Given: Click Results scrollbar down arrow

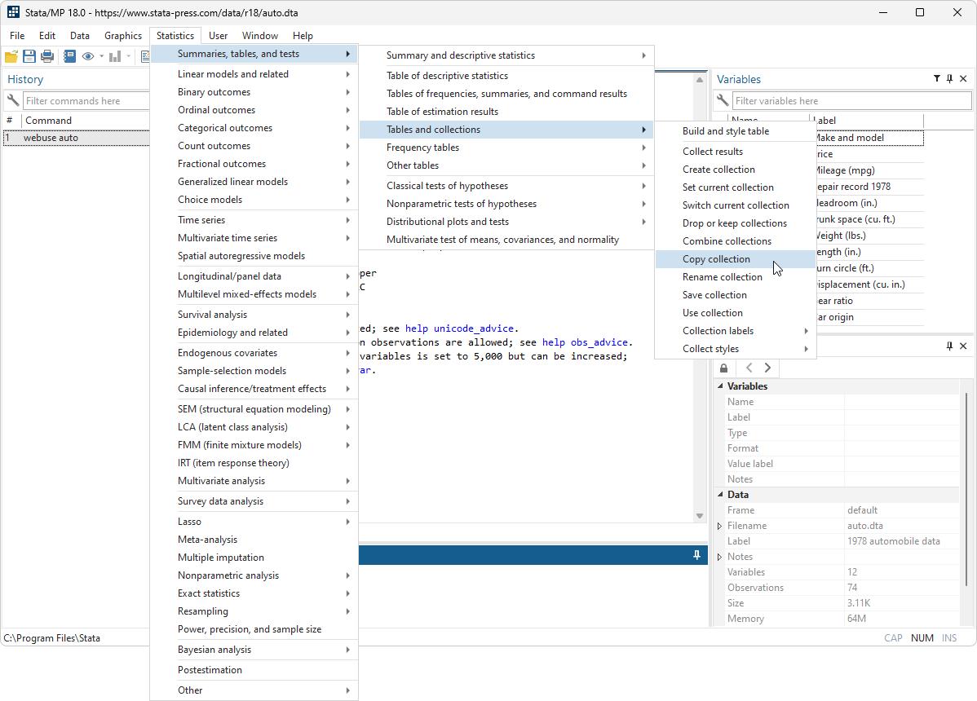Looking at the screenshot, I should point(700,515).
